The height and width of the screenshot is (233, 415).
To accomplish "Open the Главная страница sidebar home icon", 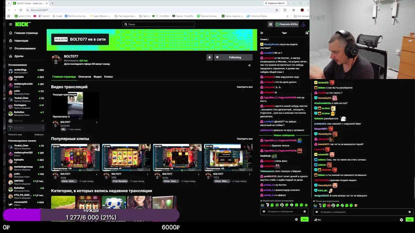I will tap(11, 33).
